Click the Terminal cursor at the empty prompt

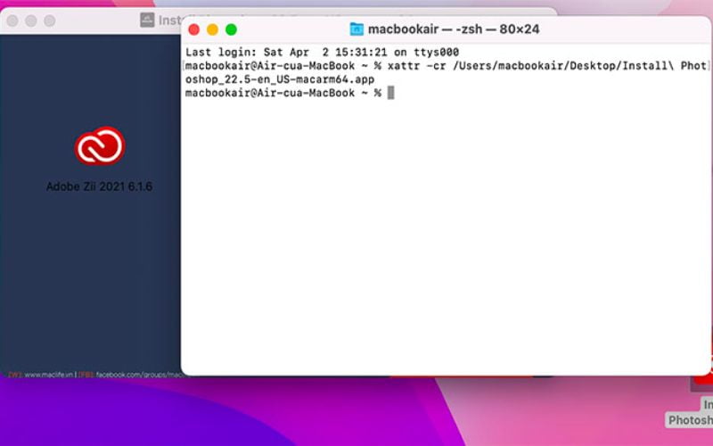point(390,93)
